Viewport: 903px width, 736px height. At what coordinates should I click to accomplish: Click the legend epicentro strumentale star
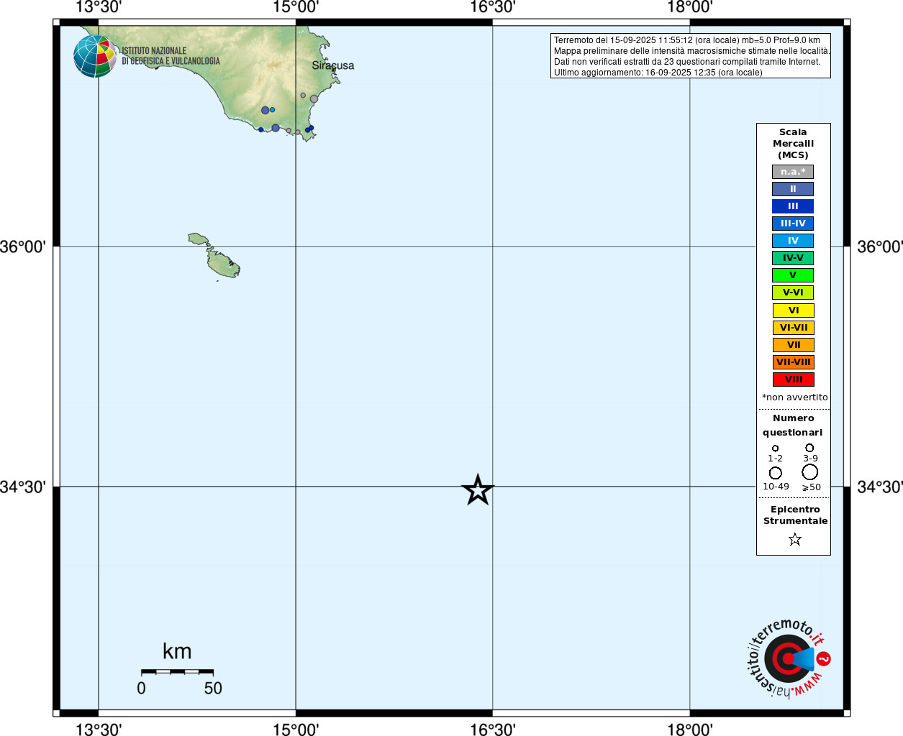click(794, 539)
